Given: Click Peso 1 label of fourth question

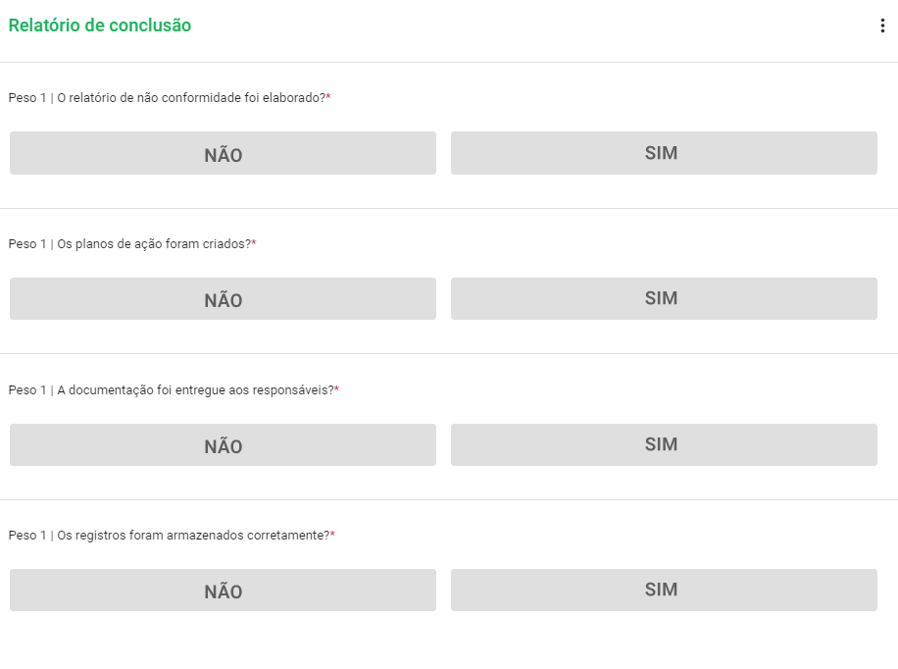Looking at the screenshot, I should [x=29, y=536].
